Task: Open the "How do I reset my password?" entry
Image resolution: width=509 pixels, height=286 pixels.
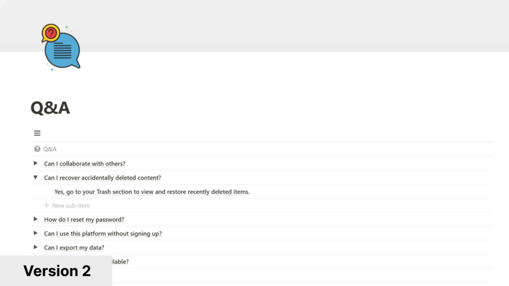Action: (84, 220)
